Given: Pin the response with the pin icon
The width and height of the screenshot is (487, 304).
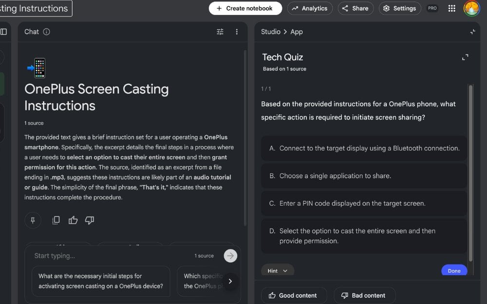Looking at the screenshot, I should pos(33,220).
